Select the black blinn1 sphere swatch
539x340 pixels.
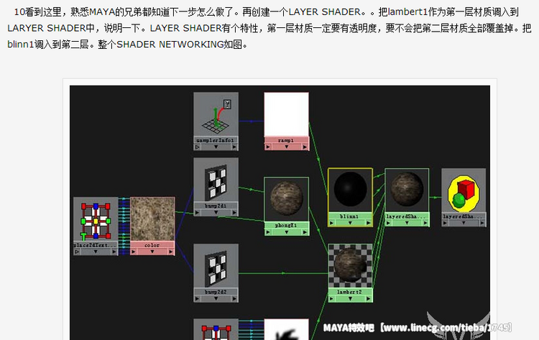pos(350,190)
